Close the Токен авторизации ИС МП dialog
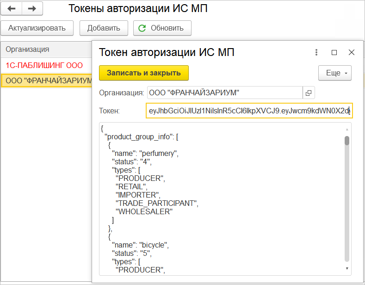Screen dimensions: 365x285 pos(352,52)
